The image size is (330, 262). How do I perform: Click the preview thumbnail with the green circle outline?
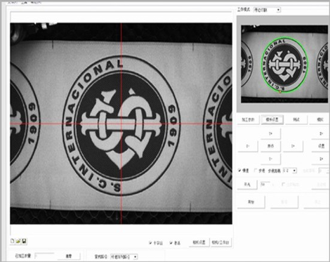click(x=284, y=64)
